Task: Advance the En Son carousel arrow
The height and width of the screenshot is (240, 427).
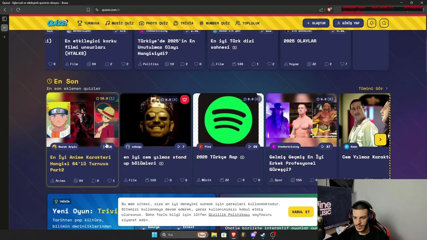Action: 380,140
